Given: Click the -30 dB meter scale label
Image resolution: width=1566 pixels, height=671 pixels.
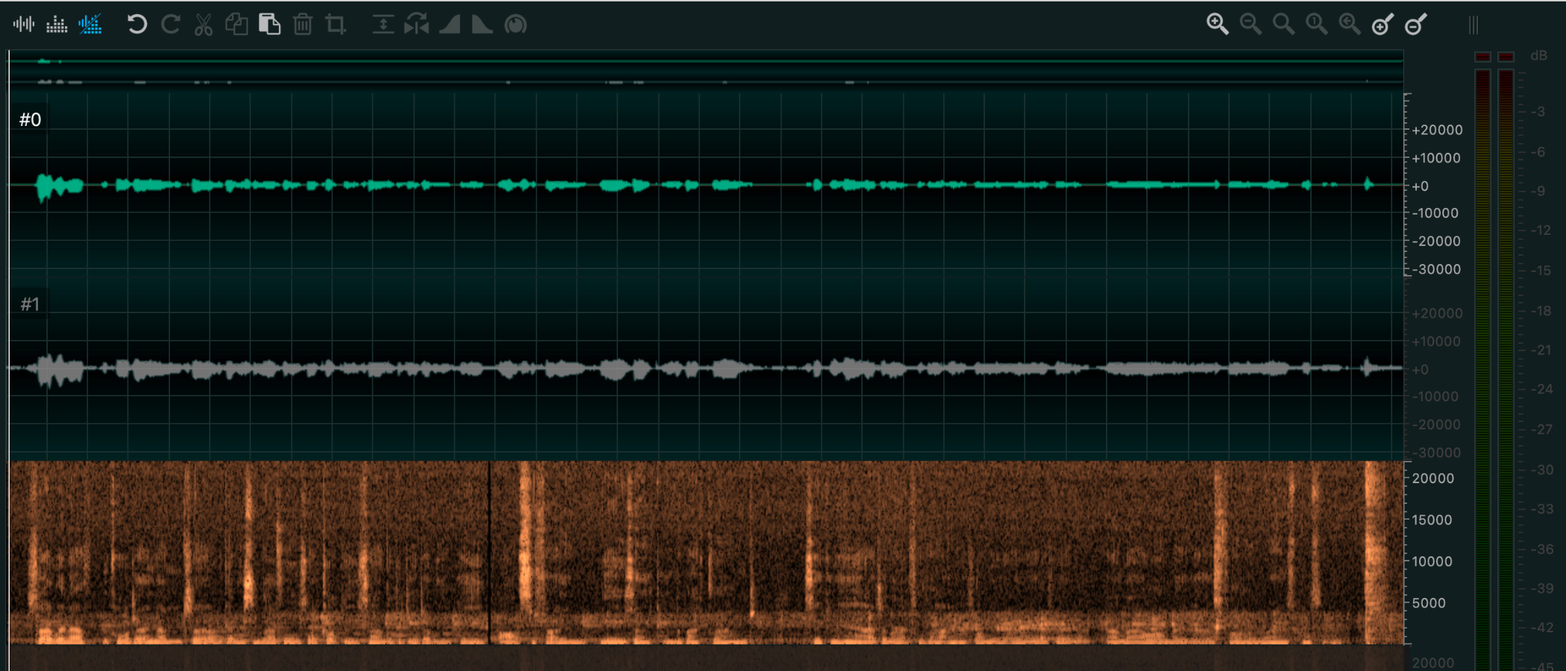Looking at the screenshot, I should [1541, 470].
